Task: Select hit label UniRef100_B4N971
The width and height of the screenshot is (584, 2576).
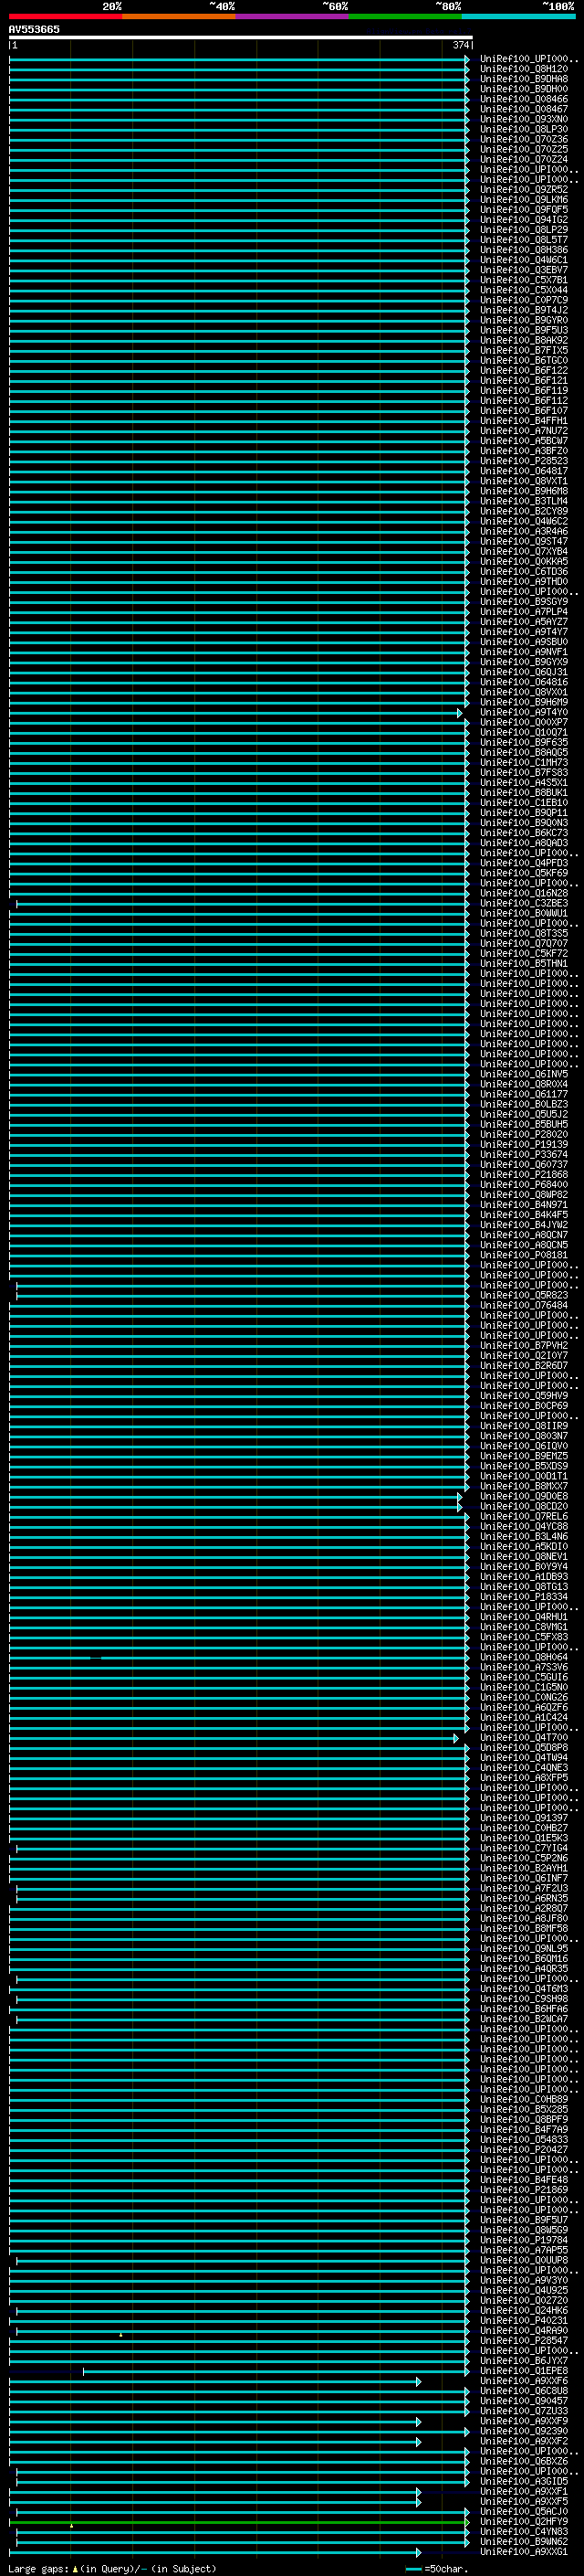Action: point(524,1205)
